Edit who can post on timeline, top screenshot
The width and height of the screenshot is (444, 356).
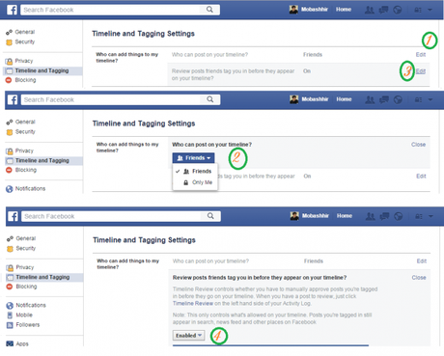pos(421,54)
